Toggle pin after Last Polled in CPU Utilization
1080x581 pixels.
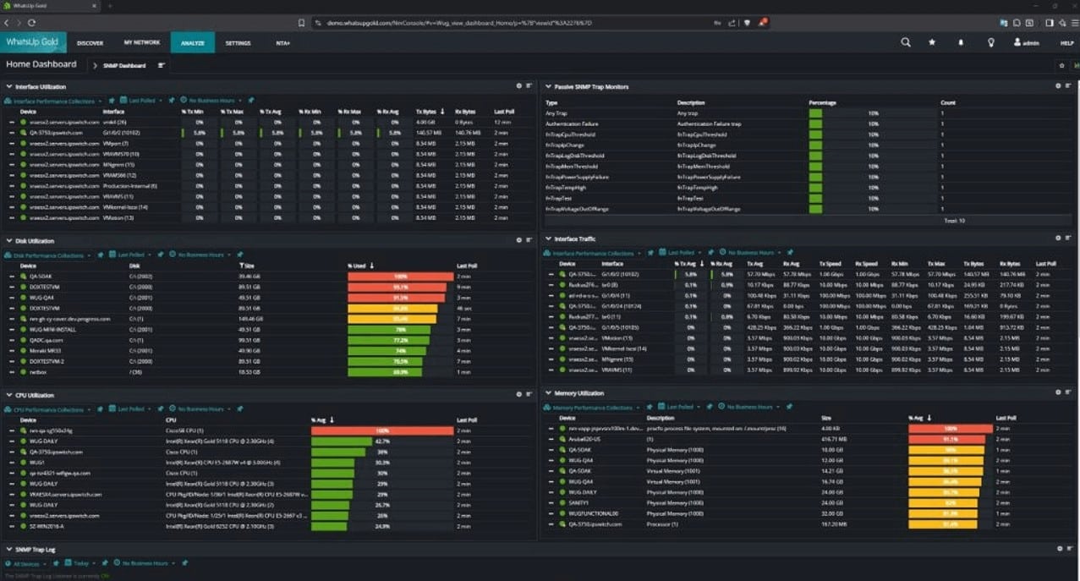(160, 409)
